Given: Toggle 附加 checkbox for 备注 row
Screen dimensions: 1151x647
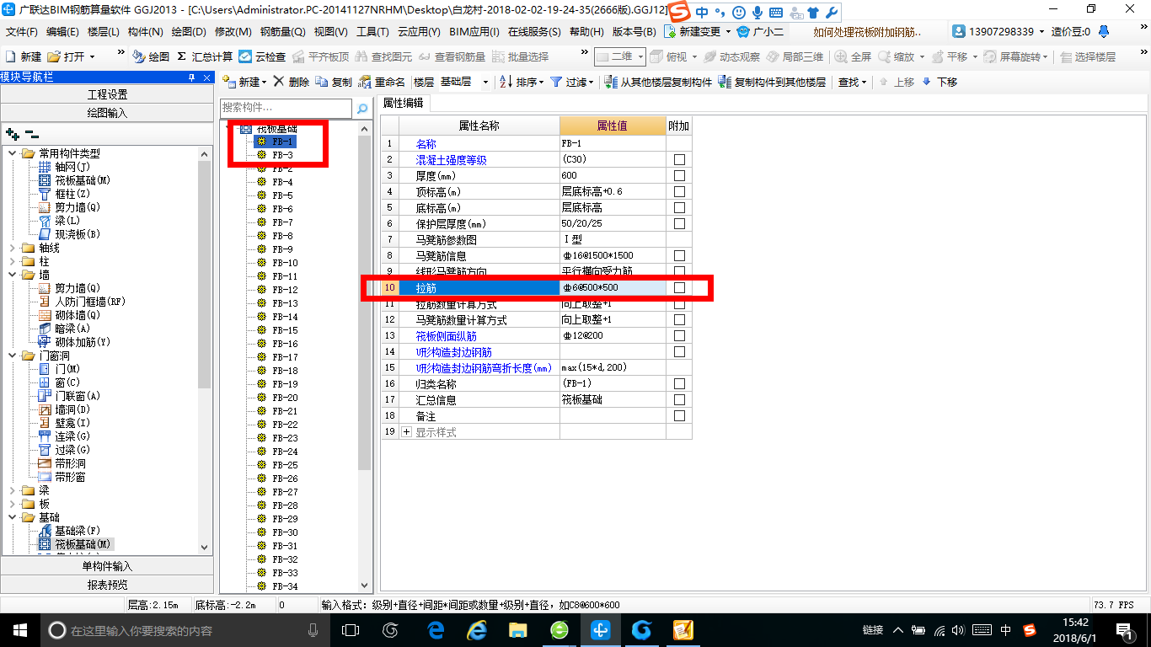Looking at the screenshot, I should click(679, 415).
